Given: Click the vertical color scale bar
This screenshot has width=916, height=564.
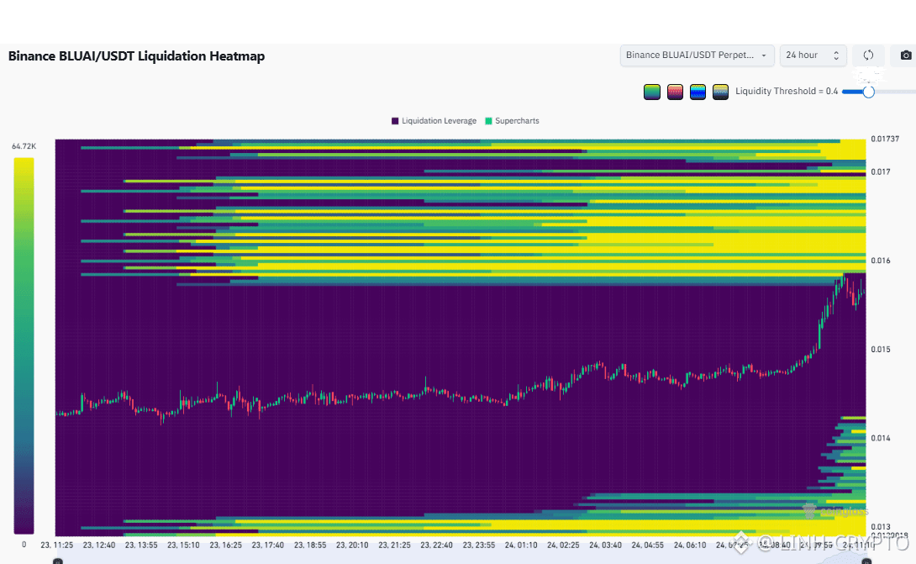Looking at the screenshot, I should tap(24, 345).
